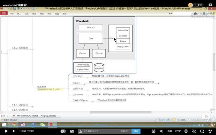Click the Undo icon in quick access toolbar
216x135 pixels.
22,8
